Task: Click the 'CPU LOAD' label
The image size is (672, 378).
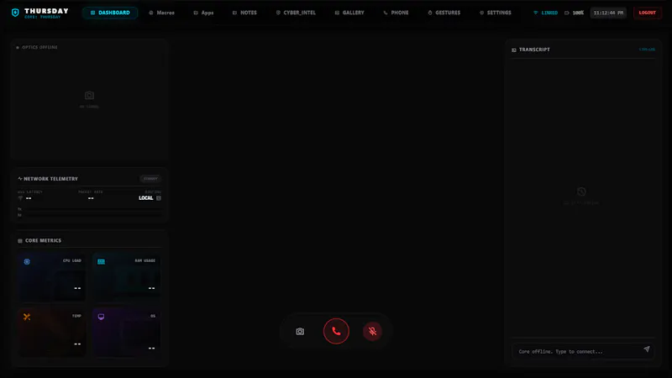Action: (x=72, y=260)
